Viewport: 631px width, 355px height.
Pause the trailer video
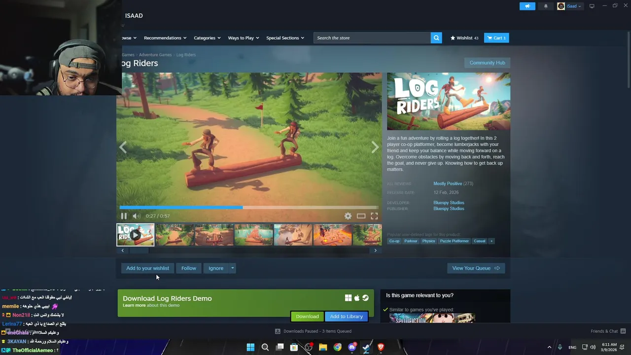(x=124, y=216)
